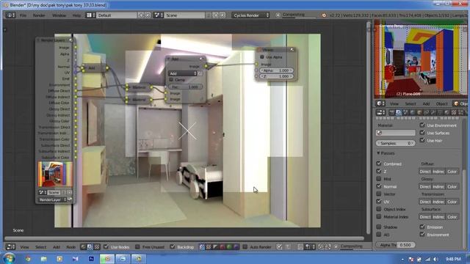Toggle the Use Nodes checkbox
The width and height of the screenshot is (470, 264).
[106, 246]
